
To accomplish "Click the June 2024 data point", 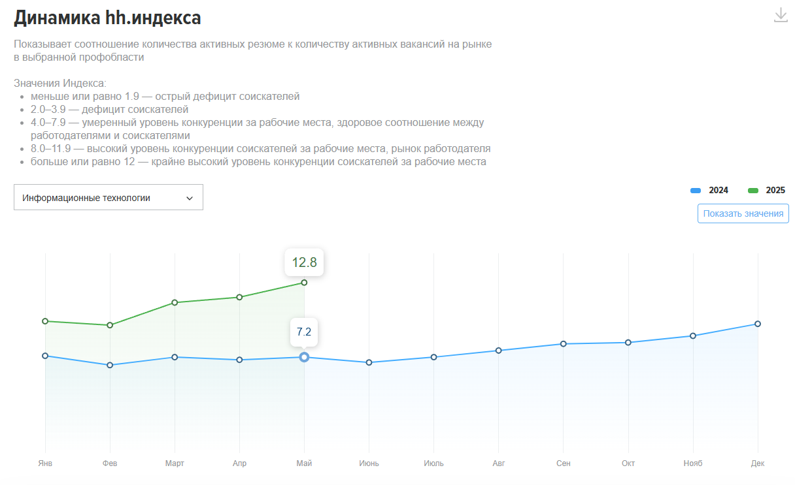I will [369, 362].
